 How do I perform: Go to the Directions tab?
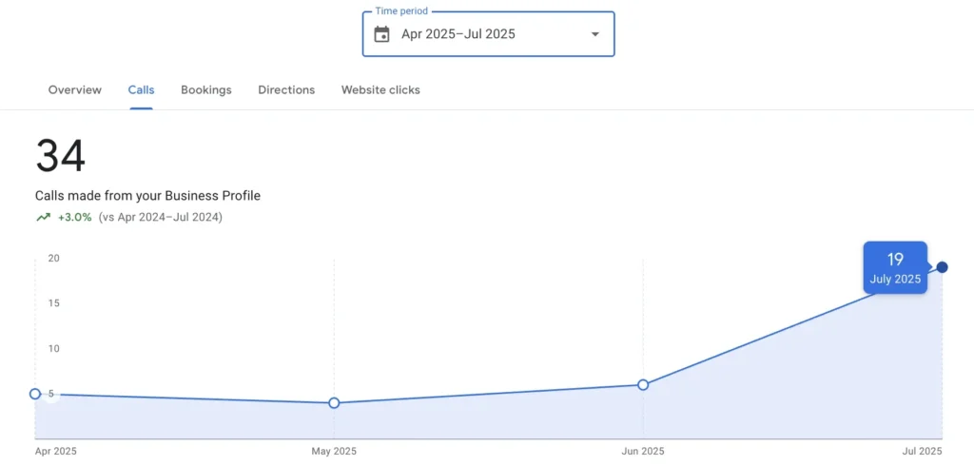(x=286, y=89)
